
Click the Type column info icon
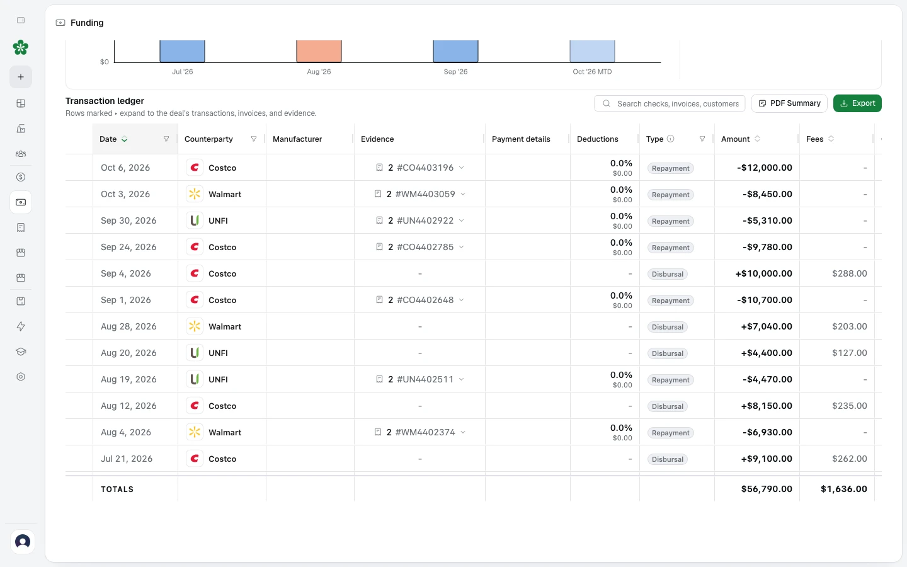click(671, 139)
